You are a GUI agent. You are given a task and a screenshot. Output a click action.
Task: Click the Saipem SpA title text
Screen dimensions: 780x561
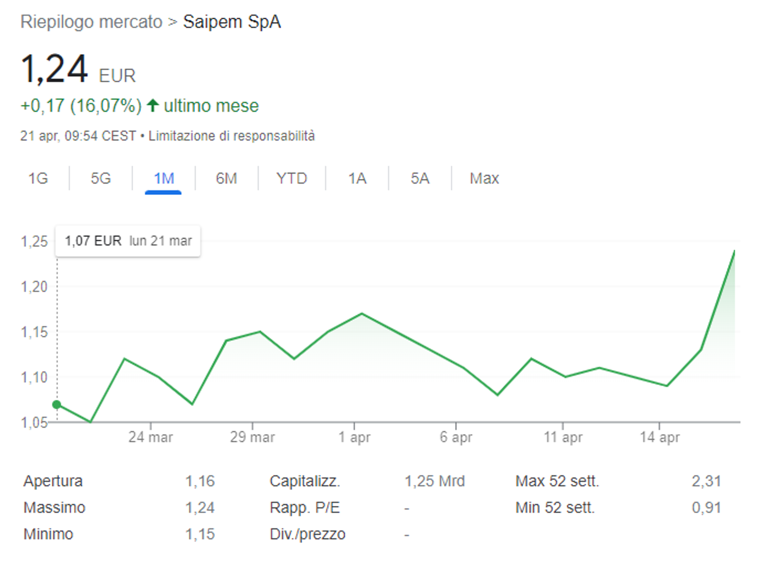[232, 22]
